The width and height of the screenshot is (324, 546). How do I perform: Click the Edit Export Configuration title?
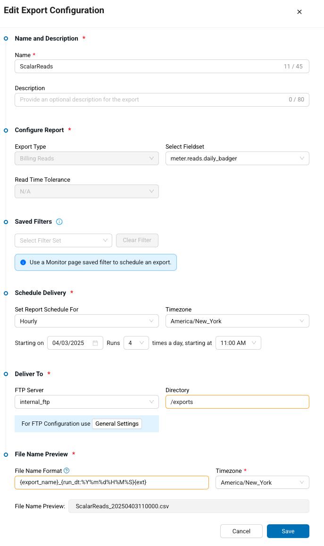pos(54,10)
